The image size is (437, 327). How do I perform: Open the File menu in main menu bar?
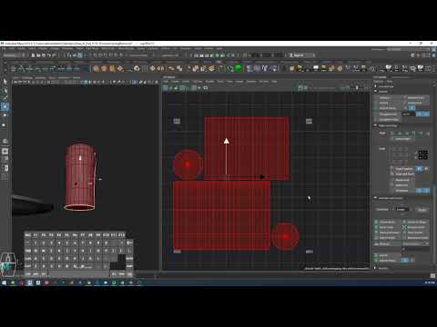click(x=5, y=48)
